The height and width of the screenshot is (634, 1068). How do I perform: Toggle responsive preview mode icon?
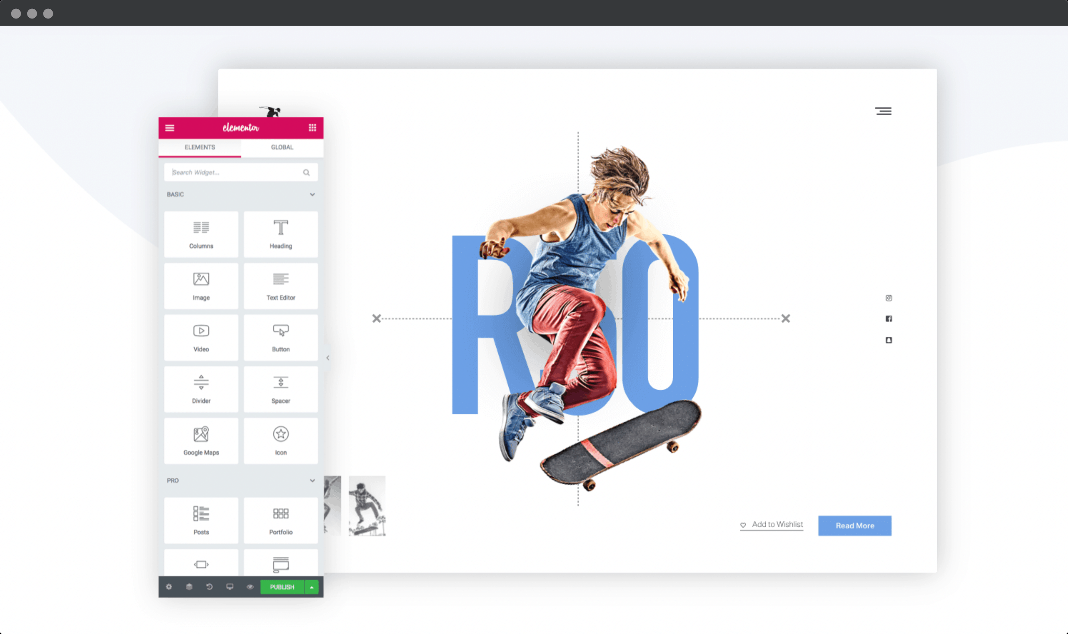click(x=229, y=587)
